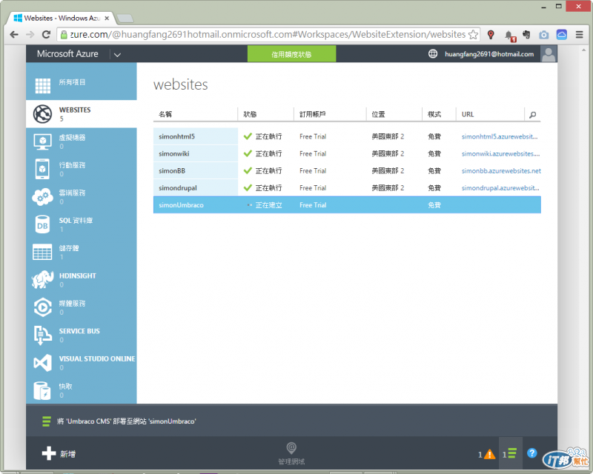This screenshot has height=474, width=593.
Task: Click the language globe icon in header
Action: click(433, 53)
